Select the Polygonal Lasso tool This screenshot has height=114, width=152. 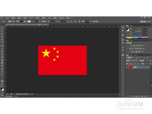tap(2, 34)
